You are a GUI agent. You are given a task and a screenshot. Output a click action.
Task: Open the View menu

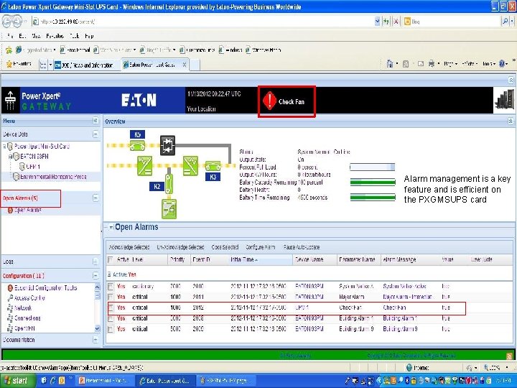click(36, 36)
